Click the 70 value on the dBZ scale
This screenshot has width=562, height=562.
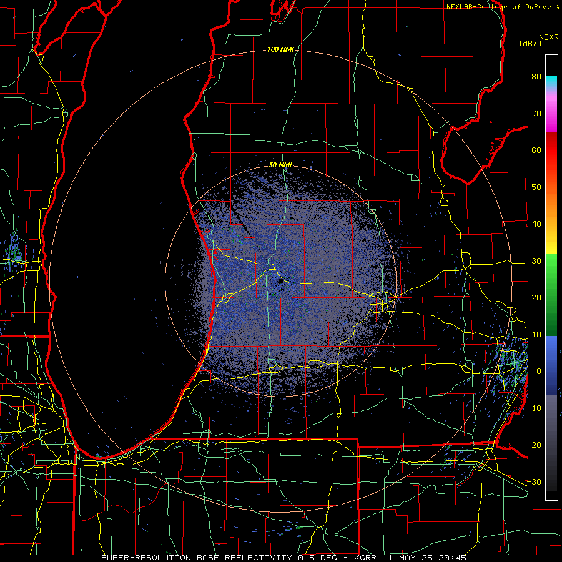coord(536,113)
